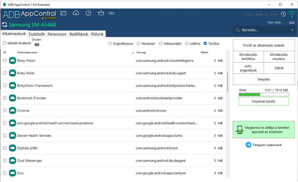
Task: Click Előválasztás betöltése button
Action: point(248,57)
